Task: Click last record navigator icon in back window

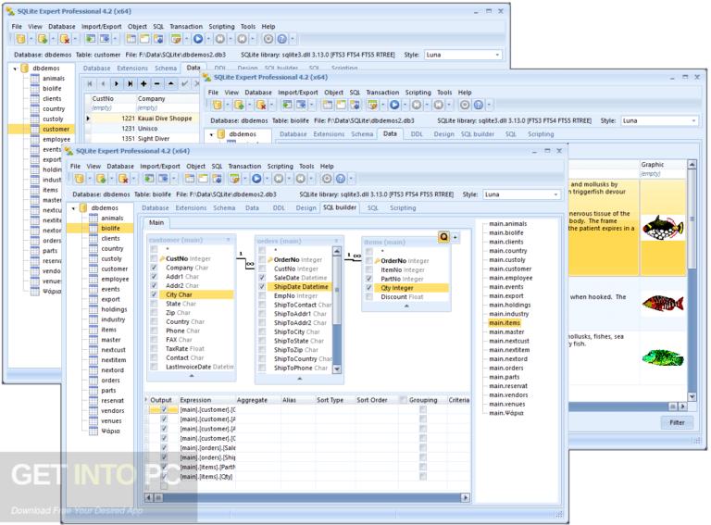Action: pos(131,83)
